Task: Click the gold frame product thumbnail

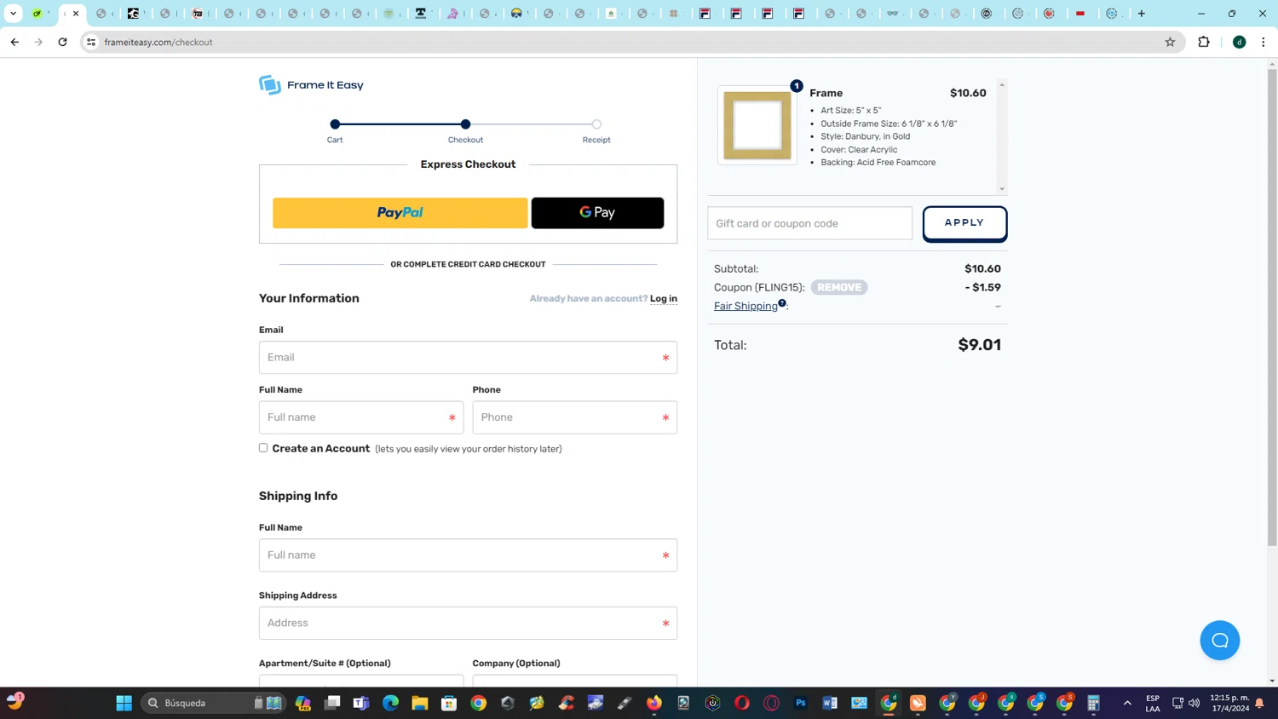Action: 757,125
